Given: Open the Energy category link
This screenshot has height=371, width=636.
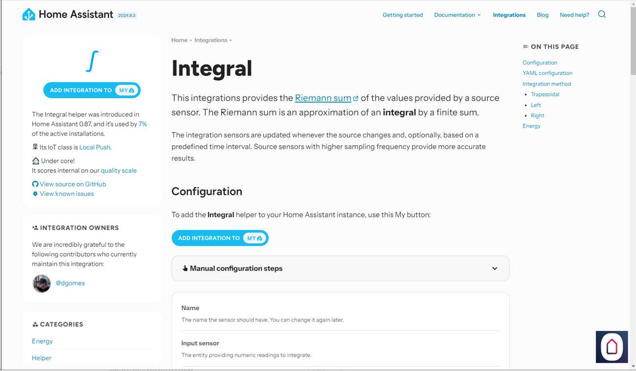Looking at the screenshot, I should (x=43, y=341).
